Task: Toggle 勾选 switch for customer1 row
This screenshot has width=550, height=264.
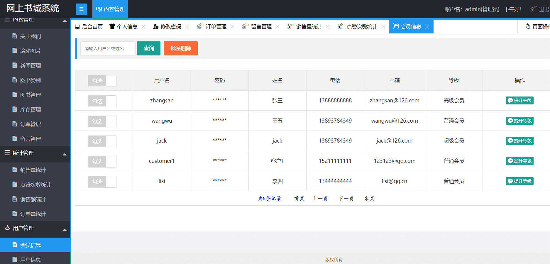Action: pyautogui.click(x=102, y=162)
